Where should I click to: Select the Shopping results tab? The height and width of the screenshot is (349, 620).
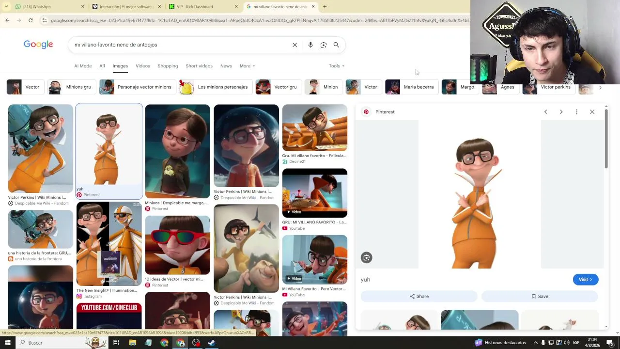pos(168,66)
